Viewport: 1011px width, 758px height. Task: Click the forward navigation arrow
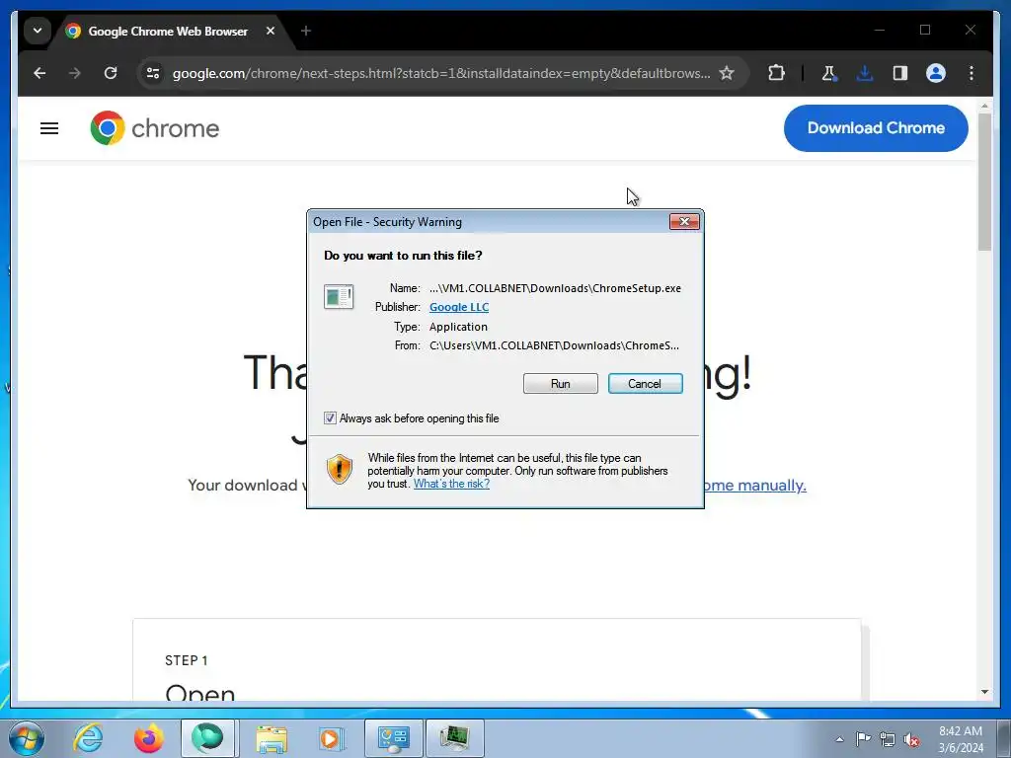click(75, 73)
